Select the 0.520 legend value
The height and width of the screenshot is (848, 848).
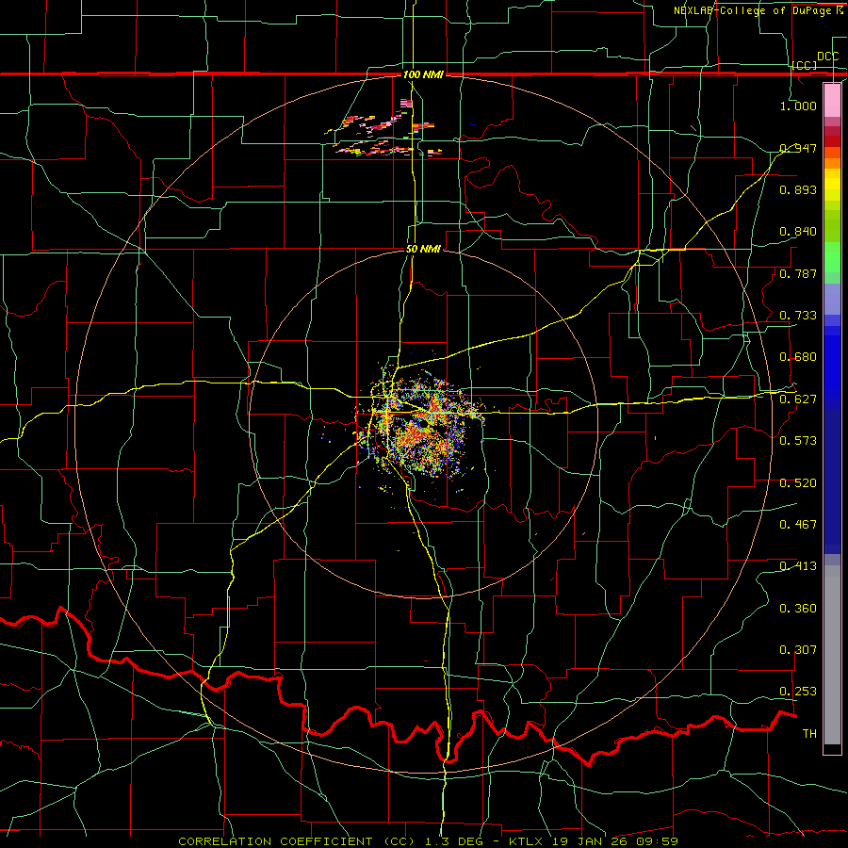click(x=798, y=483)
